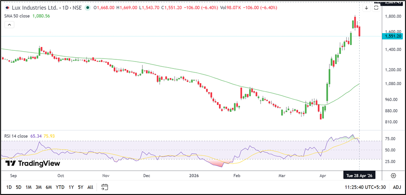The height and width of the screenshot is (195, 406).
Task: Select the 1D time range
Action: pos(9,187)
